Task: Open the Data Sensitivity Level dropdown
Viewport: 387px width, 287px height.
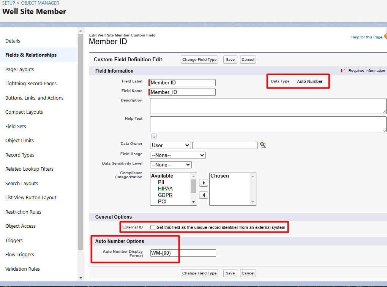Action: click(x=171, y=165)
